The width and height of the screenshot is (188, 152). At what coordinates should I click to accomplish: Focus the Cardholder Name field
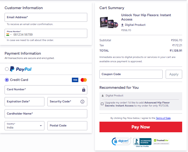(46, 114)
